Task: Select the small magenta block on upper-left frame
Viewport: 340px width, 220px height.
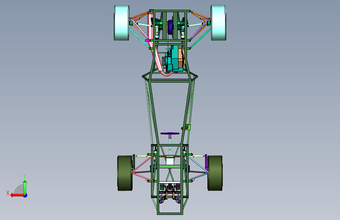Action: 147,40
